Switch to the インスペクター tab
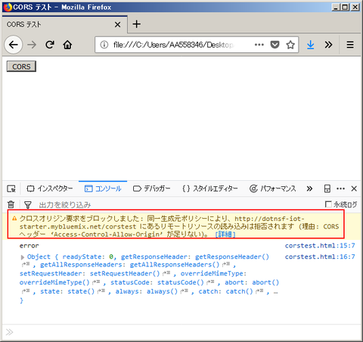This screenshot has height=342, width=363. 49,188
